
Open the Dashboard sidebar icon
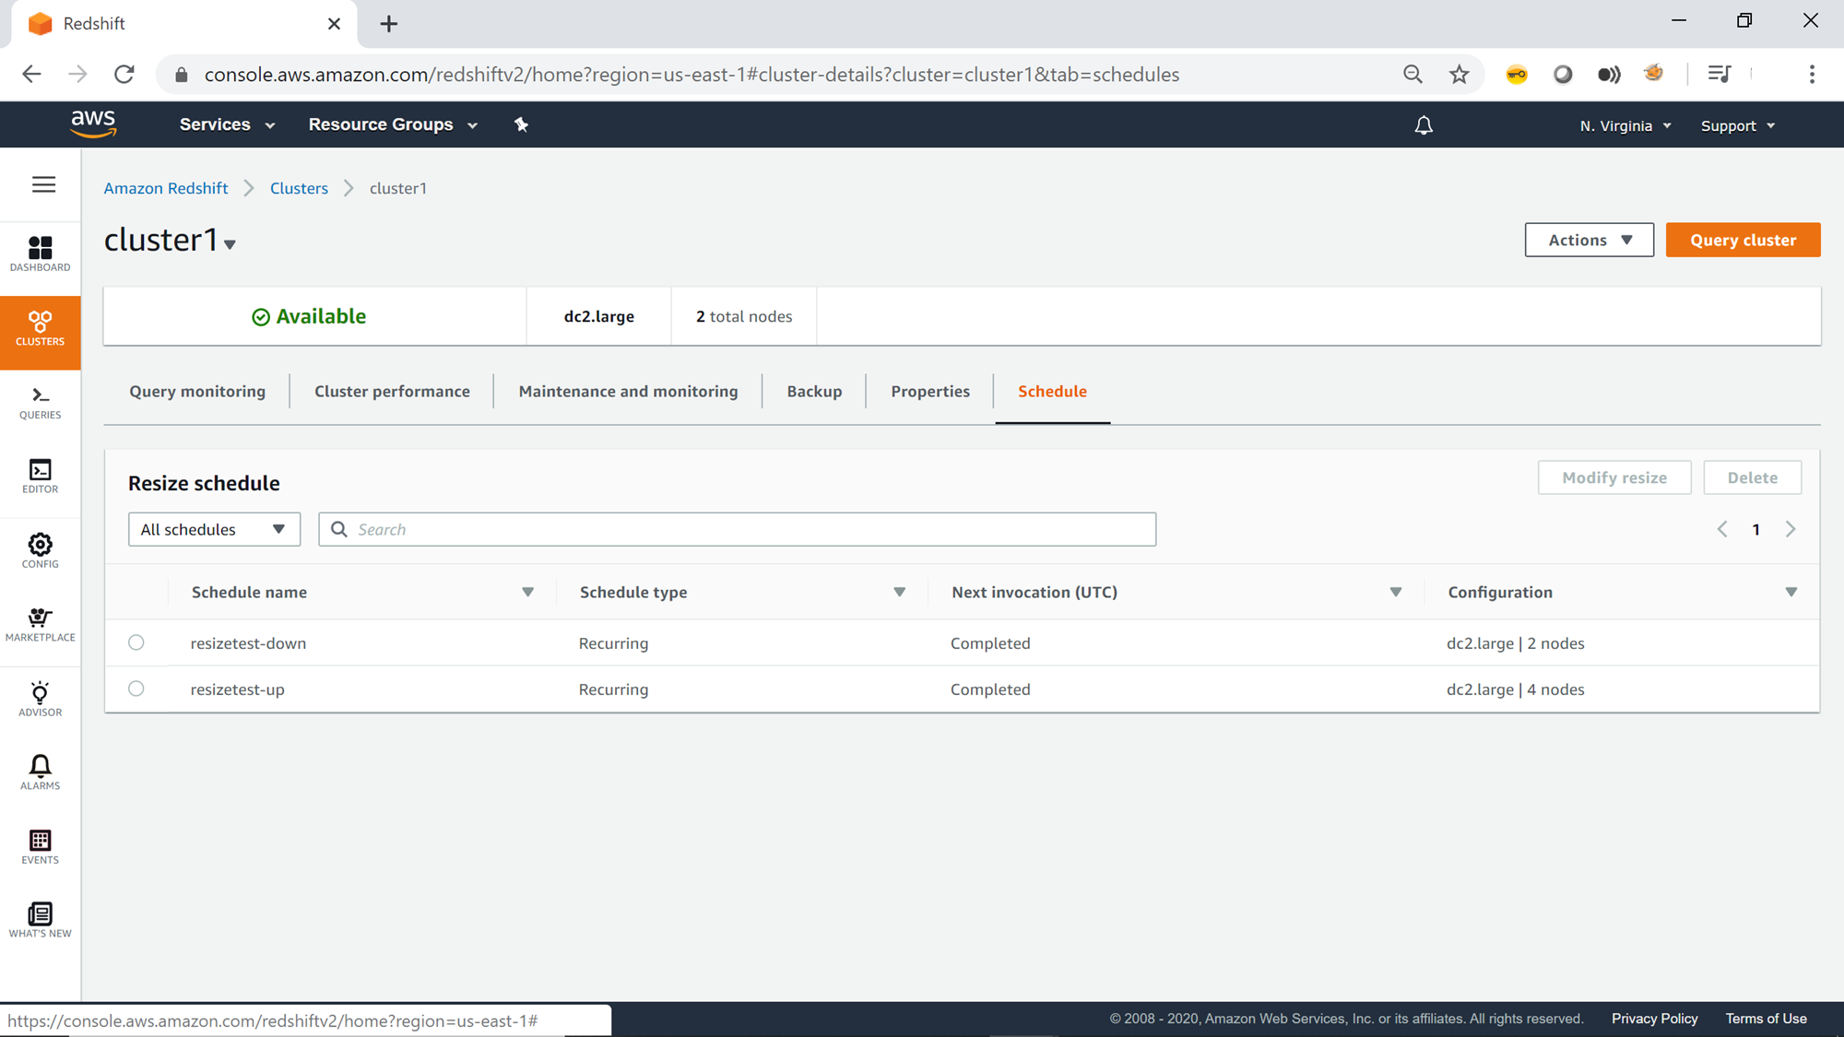pos(40,253)
